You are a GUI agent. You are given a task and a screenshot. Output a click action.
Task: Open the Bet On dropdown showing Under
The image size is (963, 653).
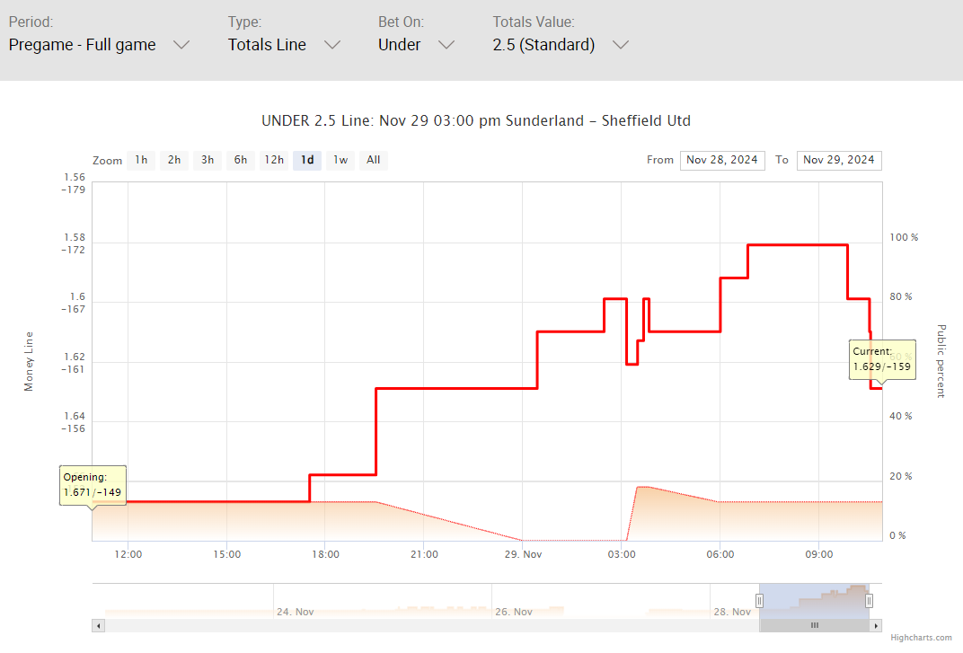tap(416, 45)
